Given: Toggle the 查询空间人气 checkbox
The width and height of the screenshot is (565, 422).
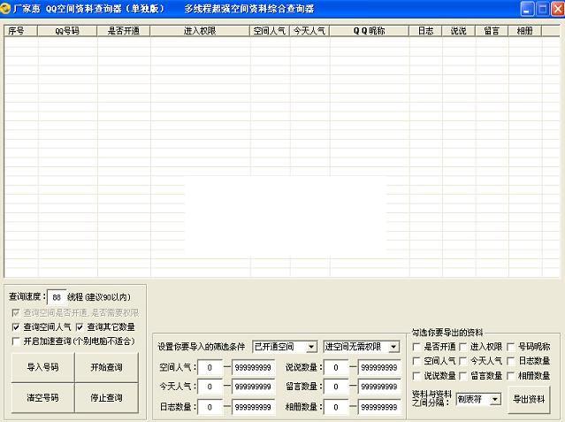Looking at the screenshot, I should click(15, 327).
